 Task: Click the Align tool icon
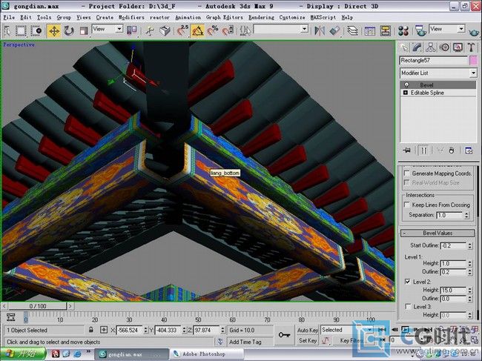(x=334, y=30)
